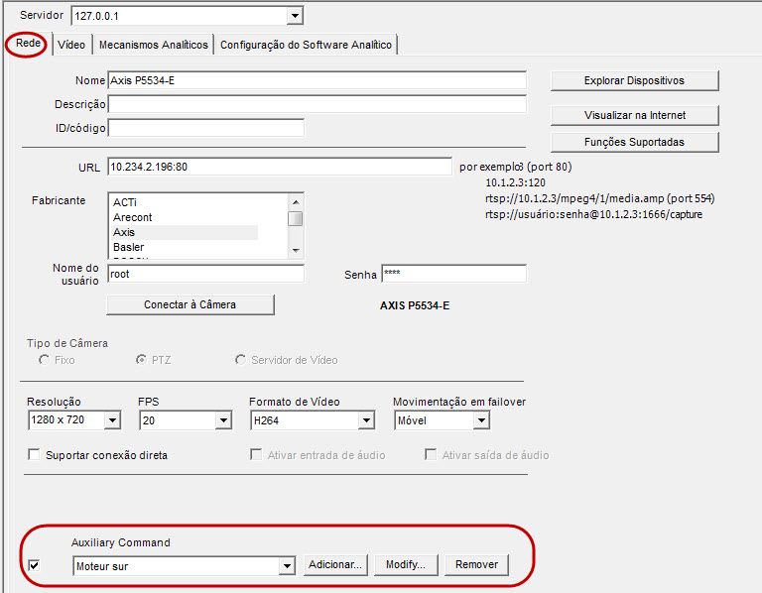Click Fabricante list scroll up arrow

coord(296,201)
